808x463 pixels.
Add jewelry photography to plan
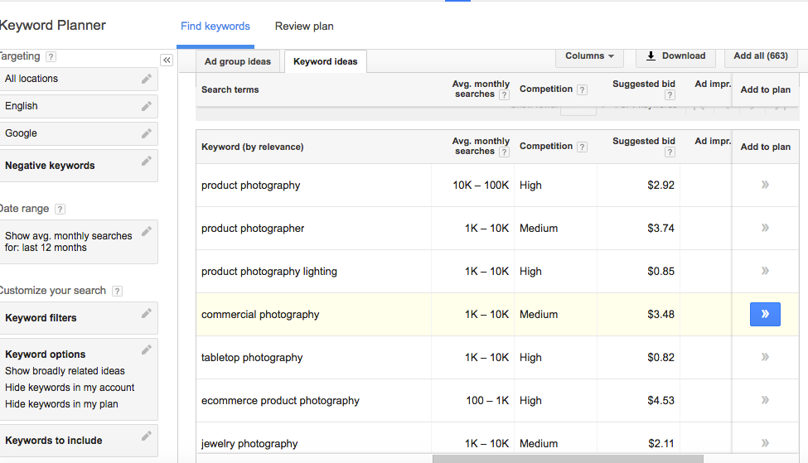point(765,442)
